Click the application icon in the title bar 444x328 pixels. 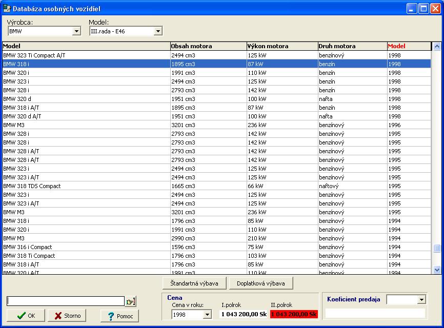(7, 9)
